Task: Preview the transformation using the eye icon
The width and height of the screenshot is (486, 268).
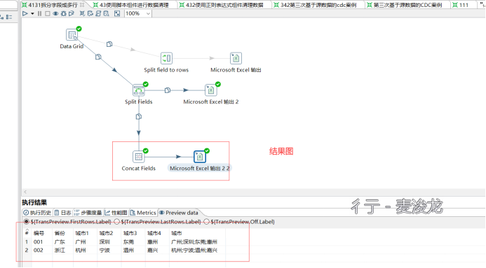Action: click(55, 13)
